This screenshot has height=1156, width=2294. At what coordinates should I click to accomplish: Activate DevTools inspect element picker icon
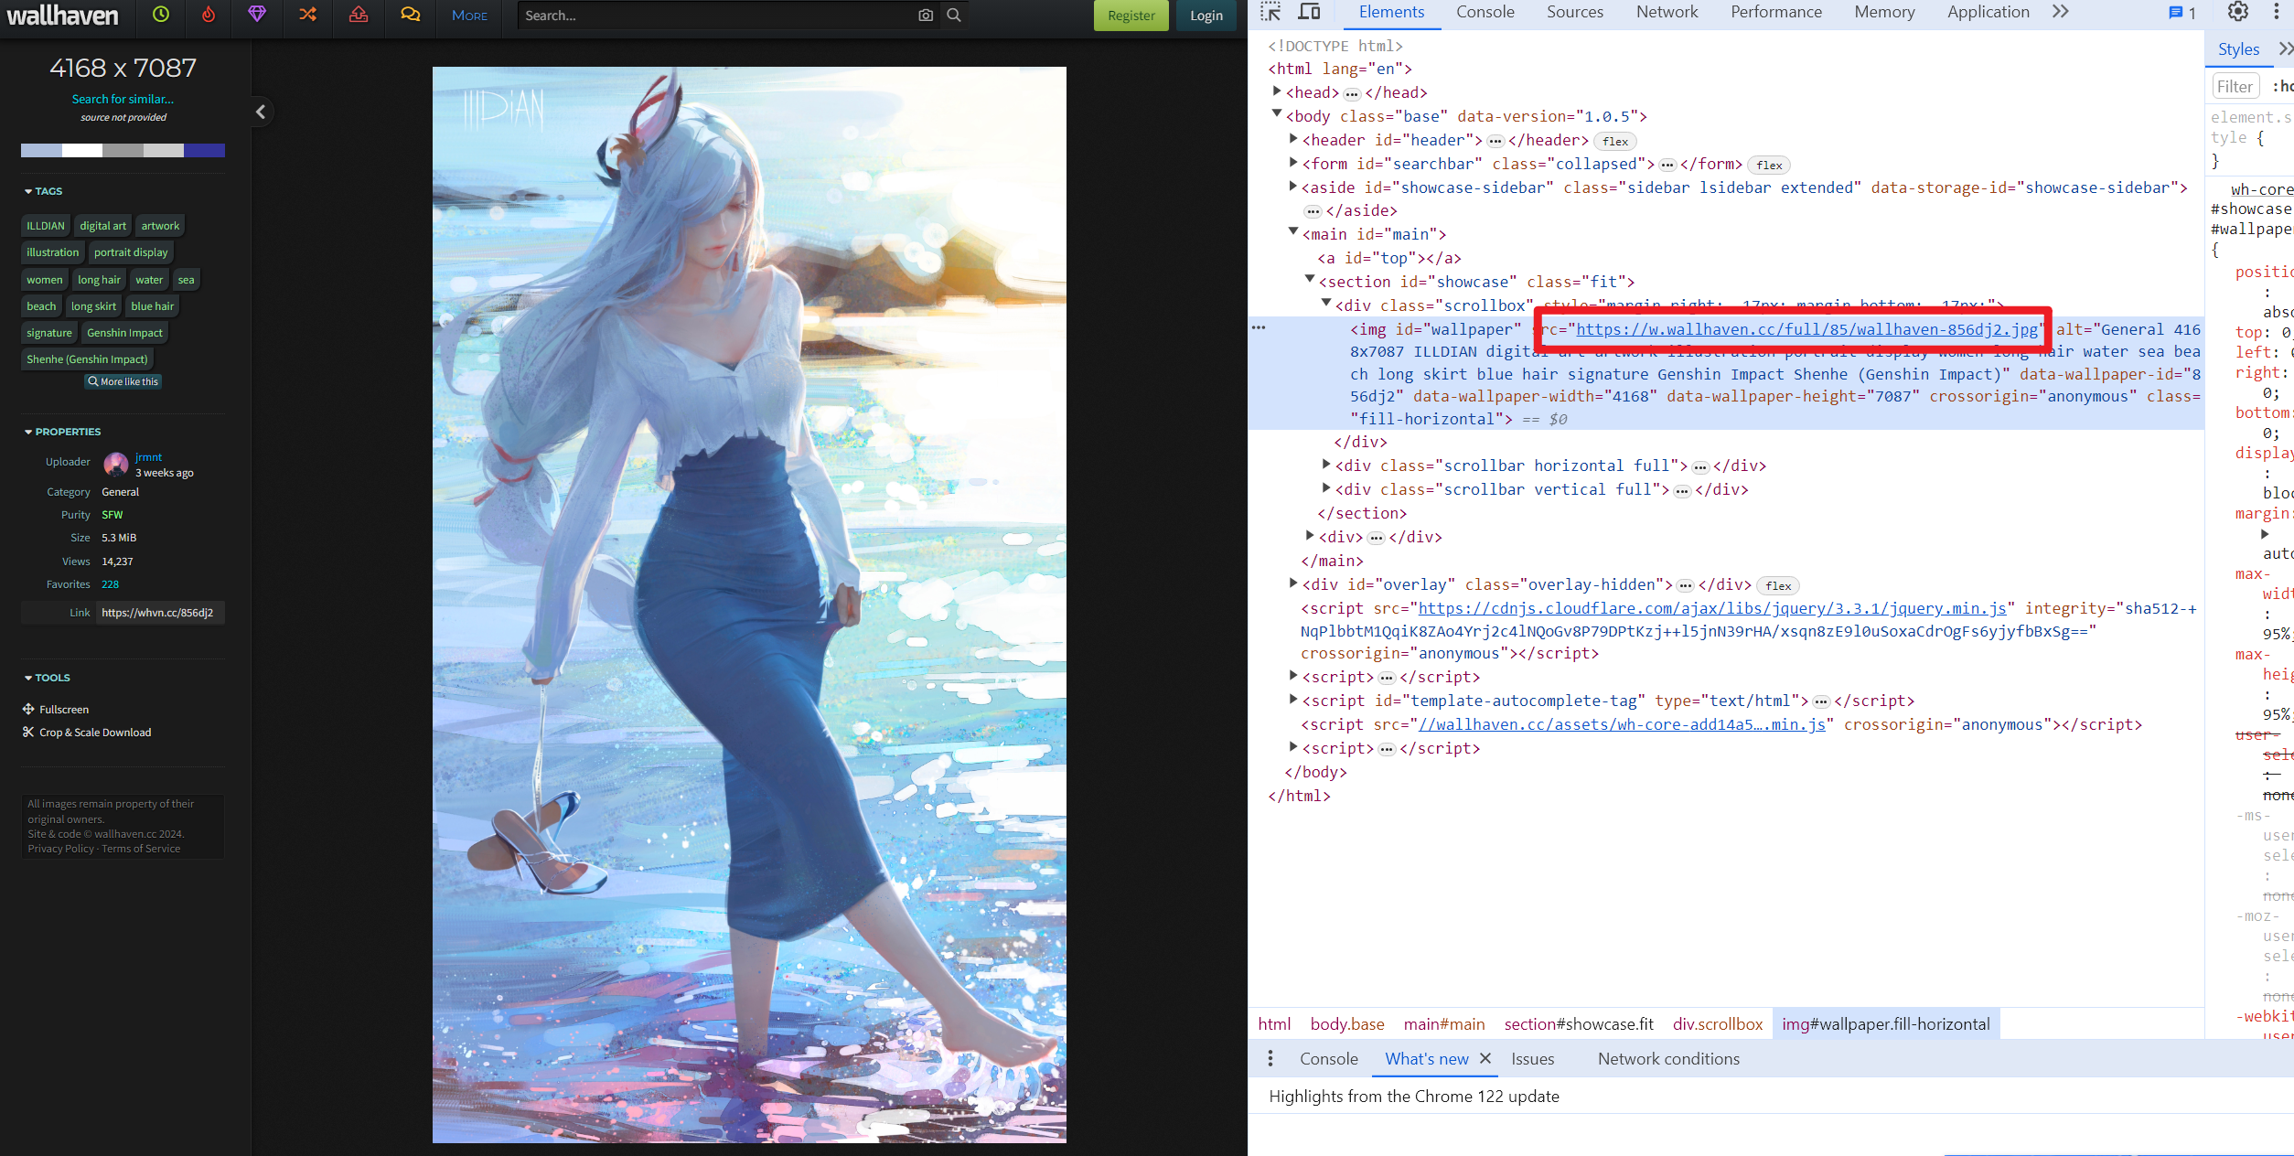coord(1270,12)
